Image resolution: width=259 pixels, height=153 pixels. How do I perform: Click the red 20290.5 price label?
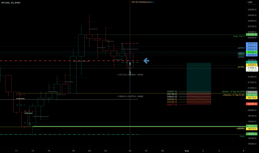click(252, 104)
